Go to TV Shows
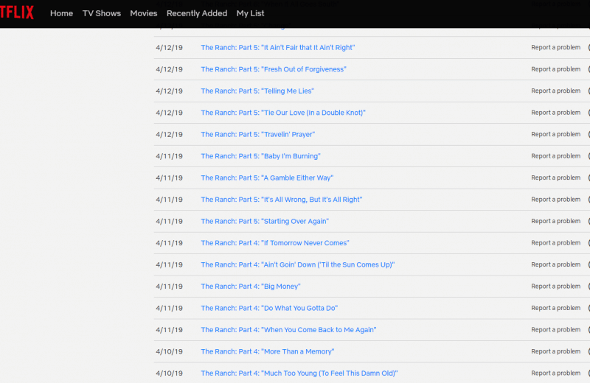The image size is (590, 383). 102,13
